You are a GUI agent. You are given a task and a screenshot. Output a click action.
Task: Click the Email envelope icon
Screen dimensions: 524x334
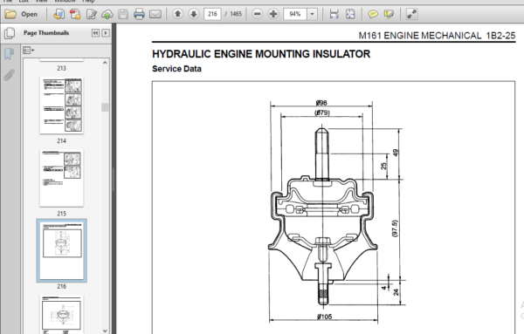click(155, 14)
